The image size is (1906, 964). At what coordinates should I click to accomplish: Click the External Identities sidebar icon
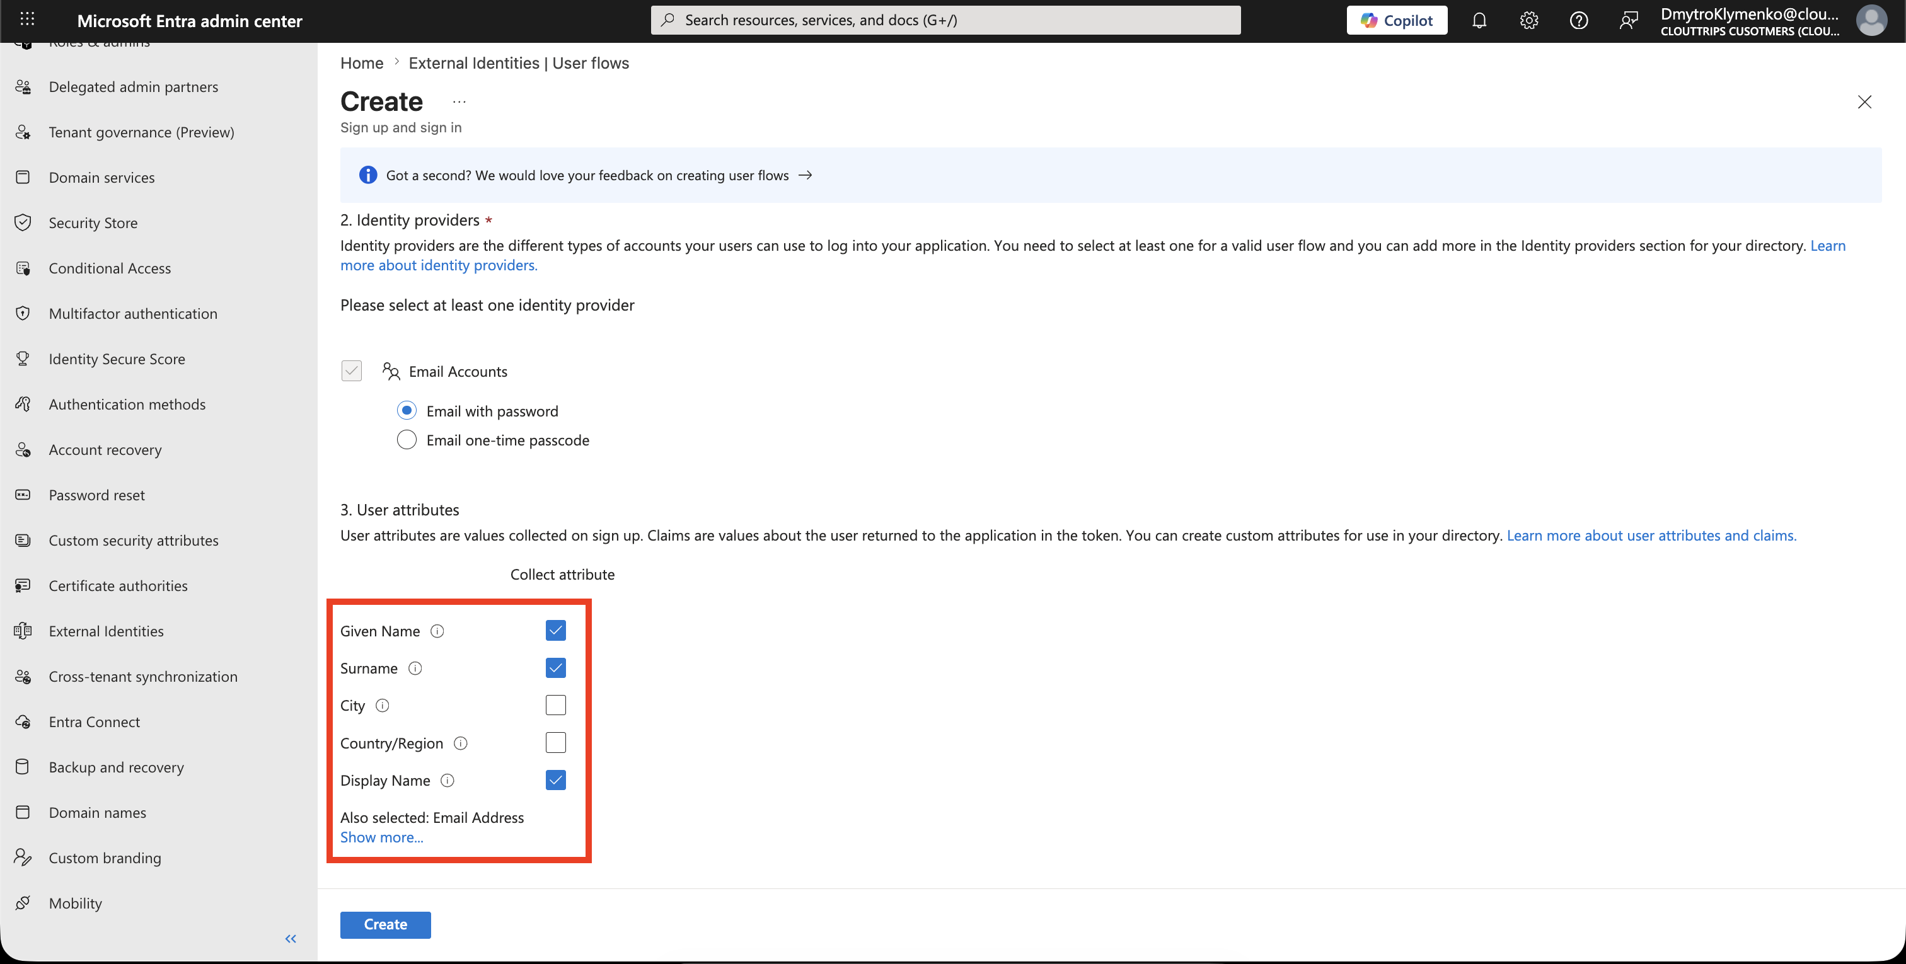pos(23,631)
